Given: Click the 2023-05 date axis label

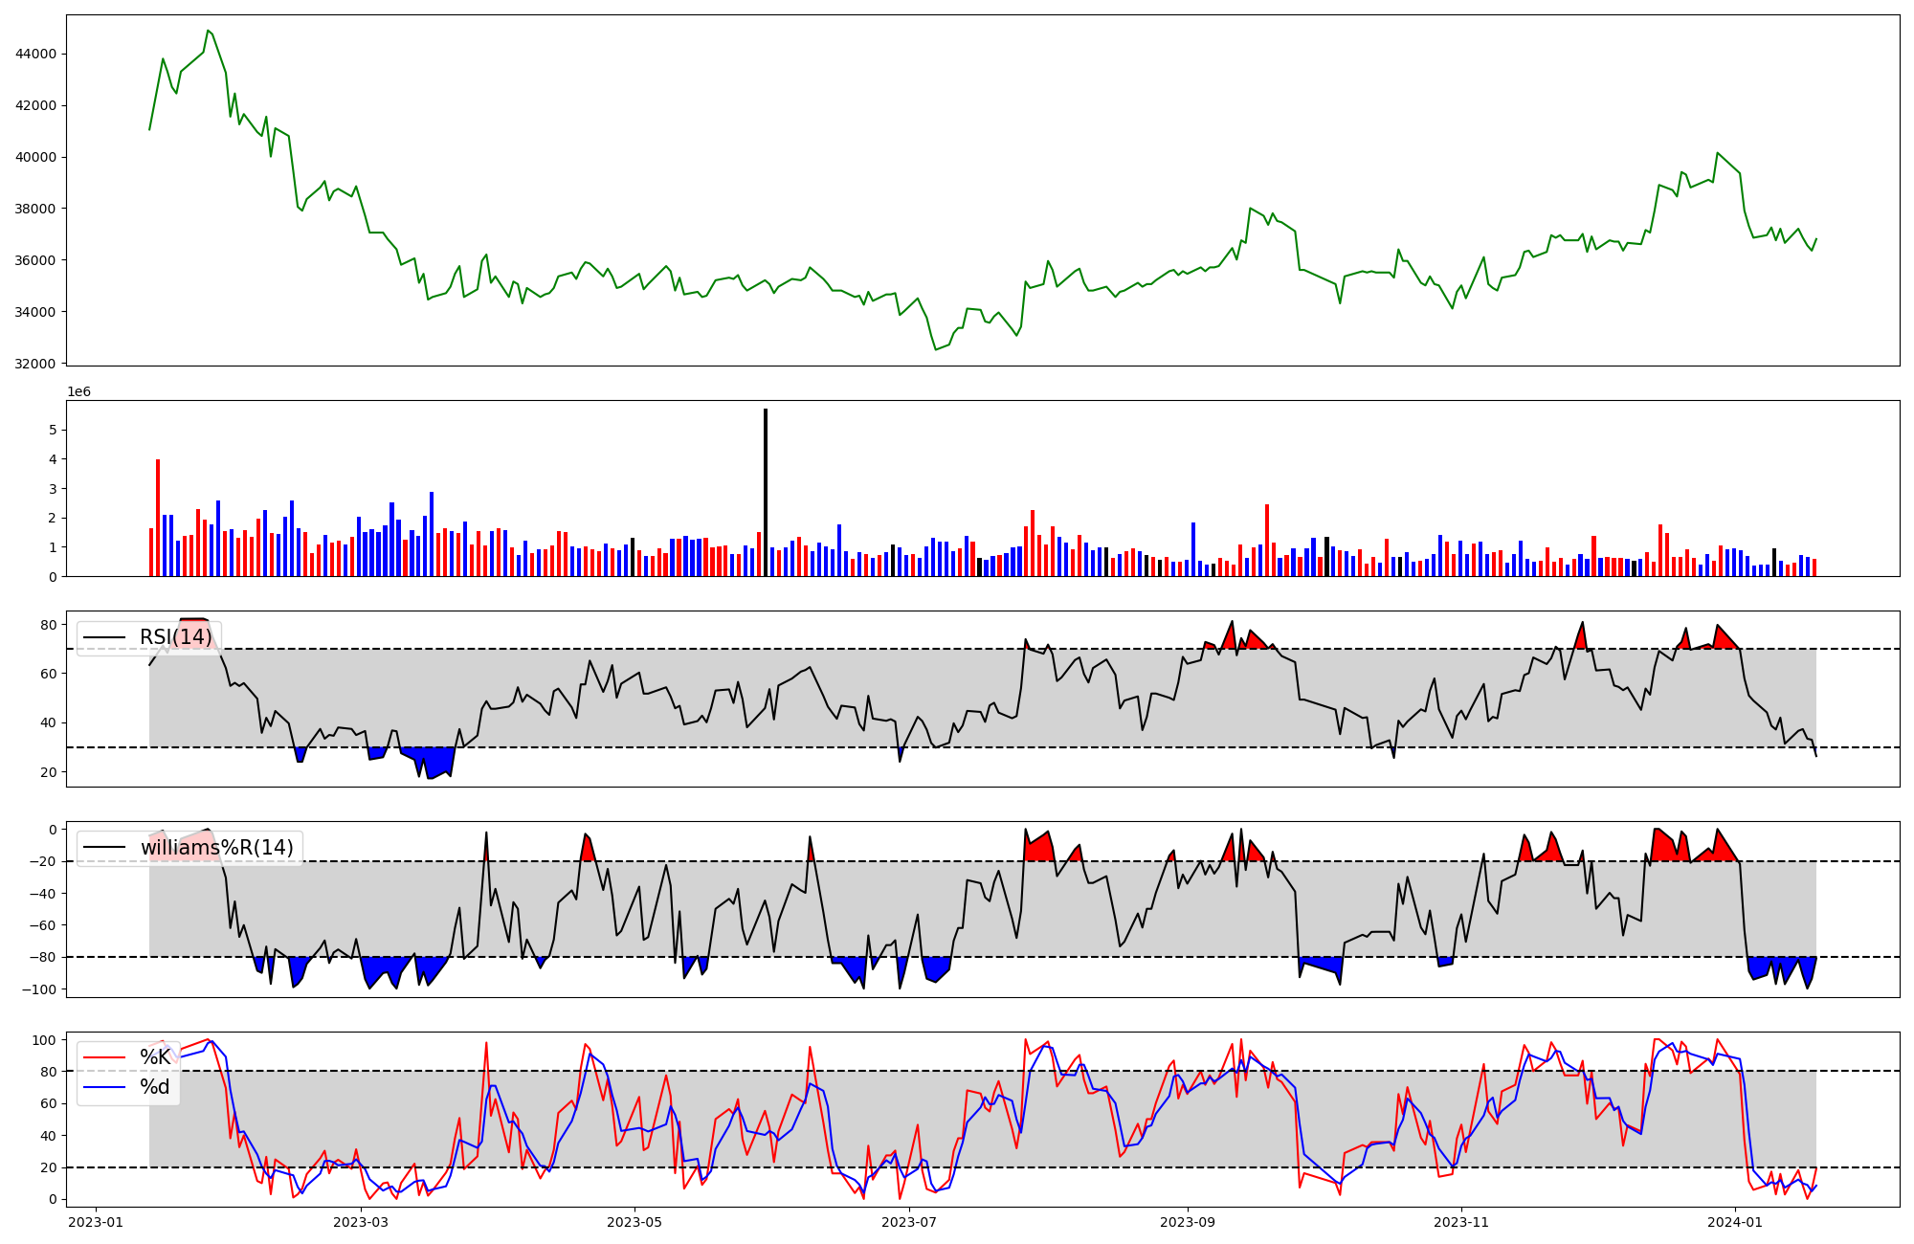Looking at the screenshot, I should [x=634, y=1221].
